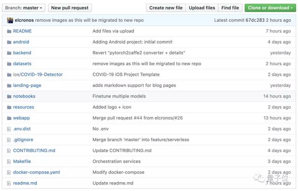
Task: Expand the Clone or download menu
Action: point(270,8)
